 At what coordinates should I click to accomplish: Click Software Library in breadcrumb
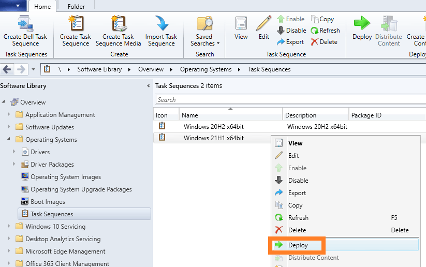pos(99,69)
